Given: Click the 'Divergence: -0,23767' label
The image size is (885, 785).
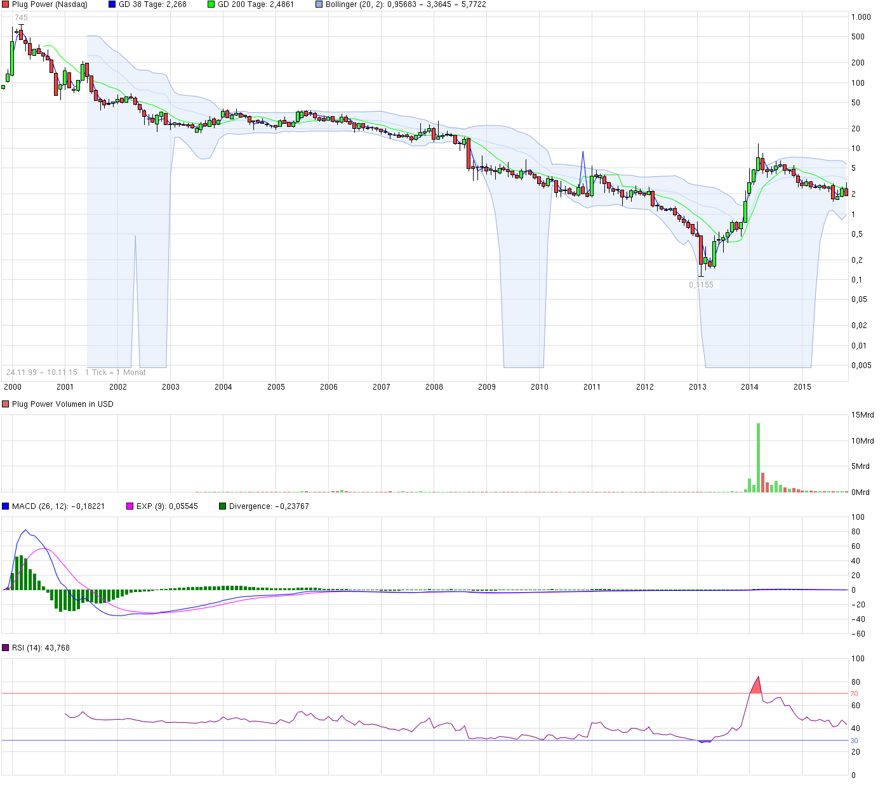Looking at the screenshot, I should 269,506.
